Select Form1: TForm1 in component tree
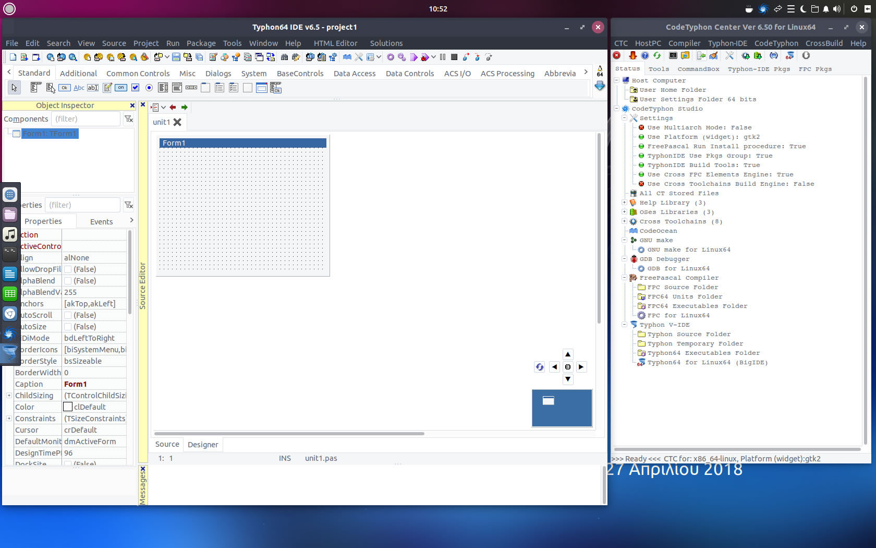This screenshot has width=876, height=548. click(x=50, y=134)
